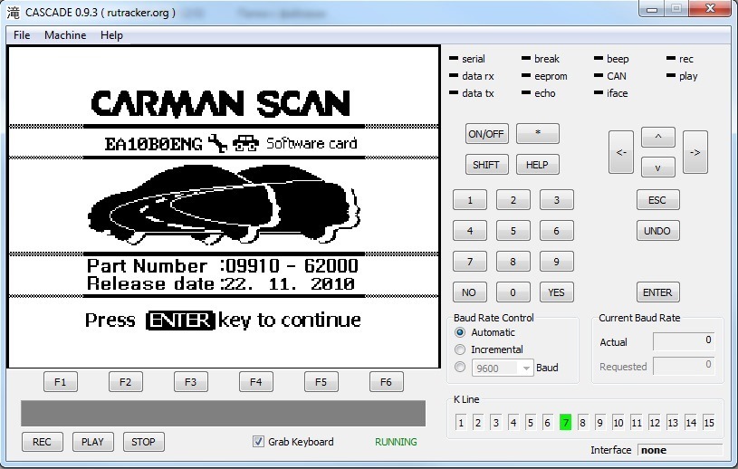Click keypad digit 4
Screen dimensions: 738x469
click(x=470, y=231)
